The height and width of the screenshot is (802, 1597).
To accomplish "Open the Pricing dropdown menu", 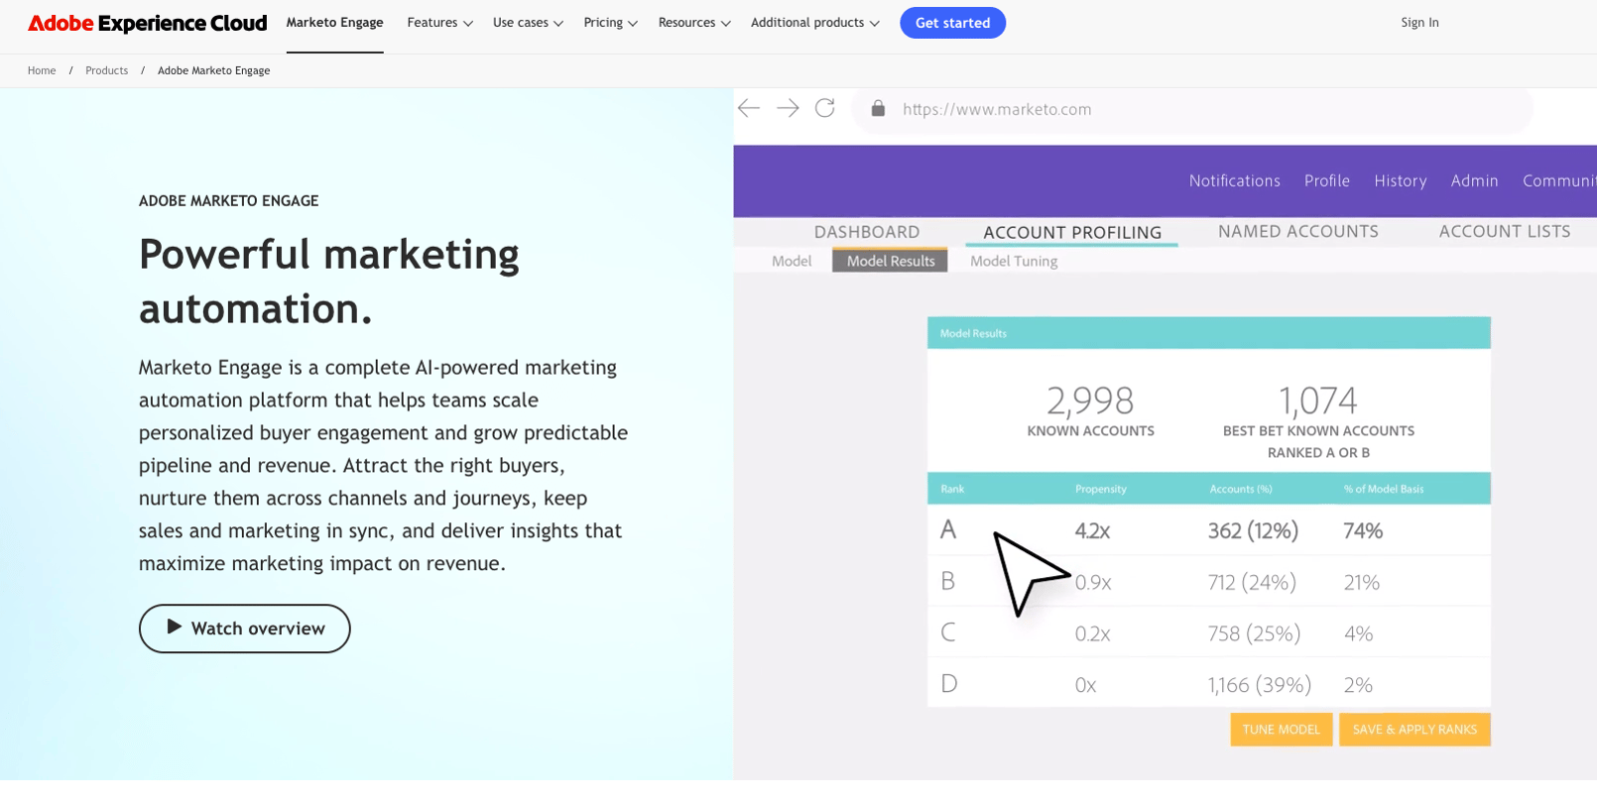I will tap(610, 23).
